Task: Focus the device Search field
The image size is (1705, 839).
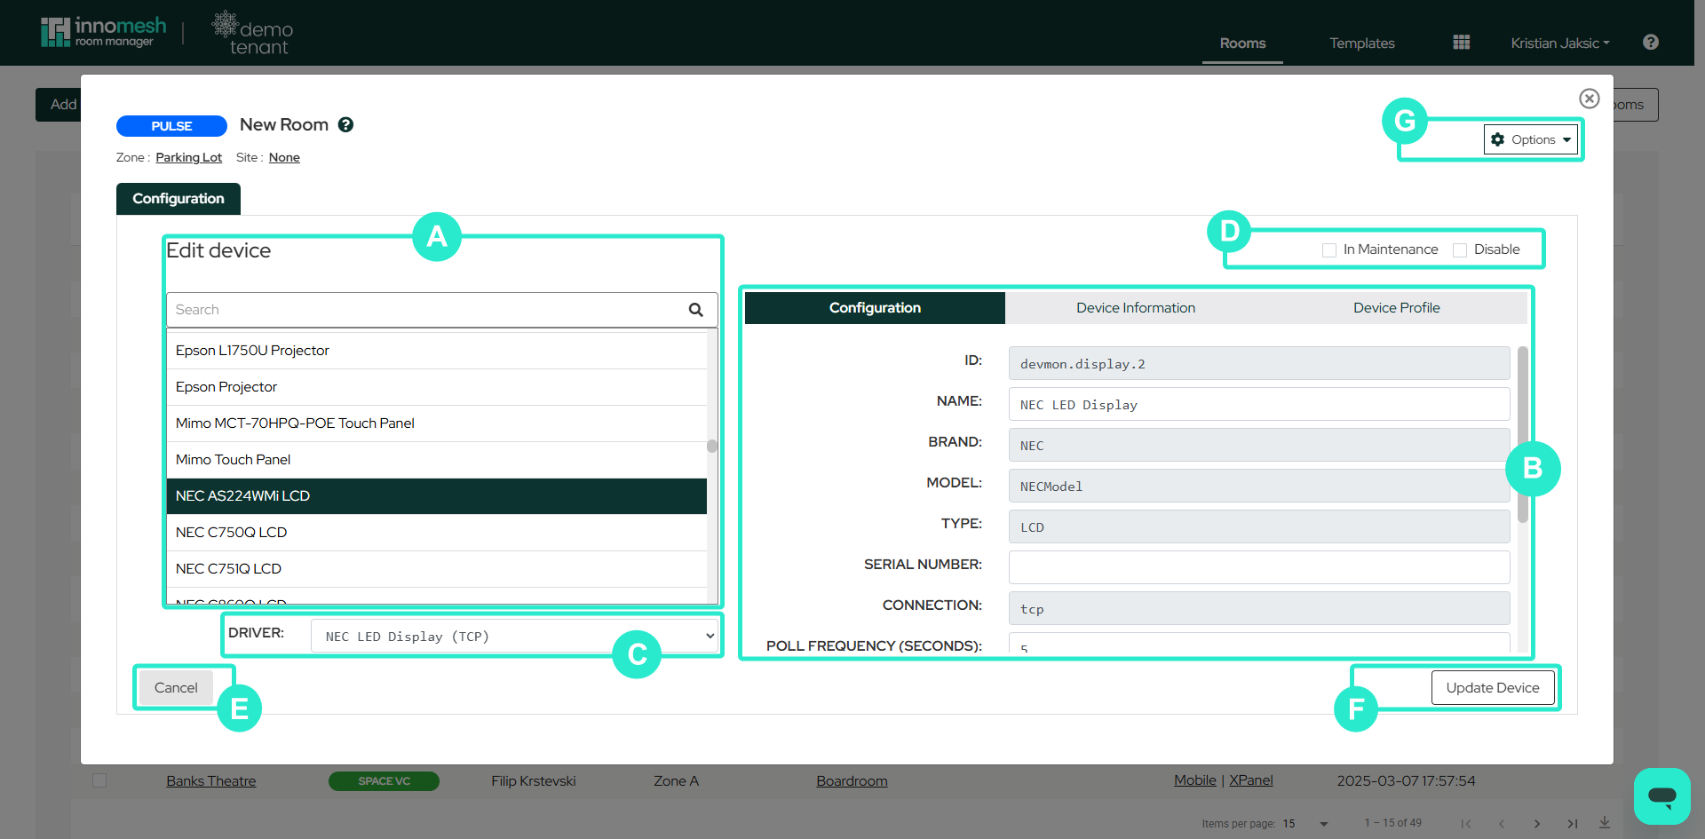Action: [441, 310]
